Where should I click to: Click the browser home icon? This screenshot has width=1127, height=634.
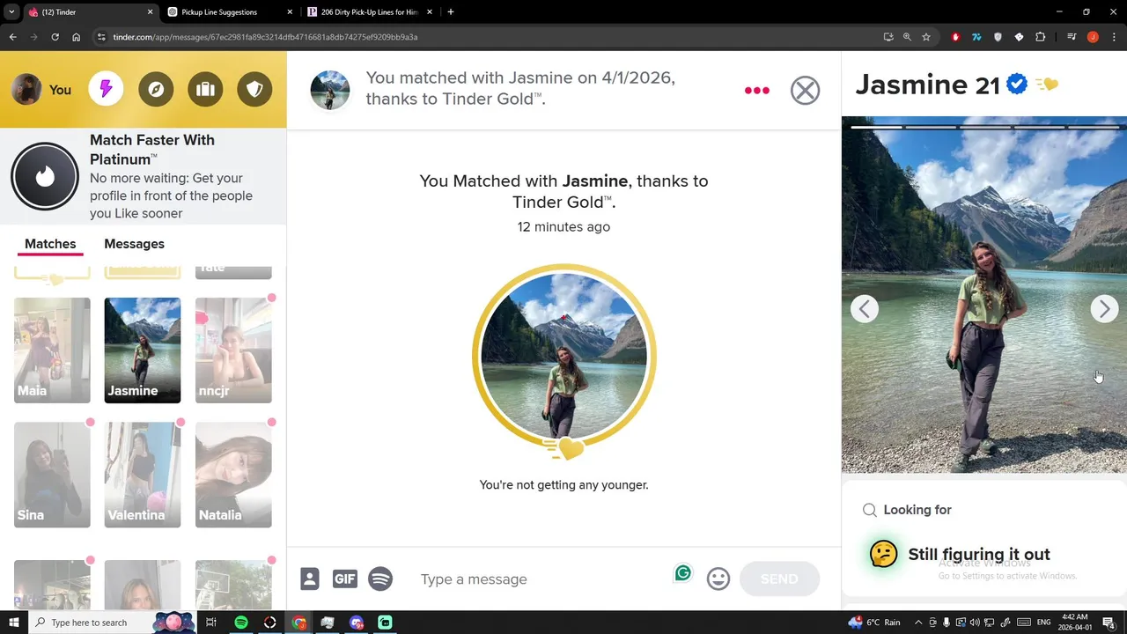pos(76,37)
